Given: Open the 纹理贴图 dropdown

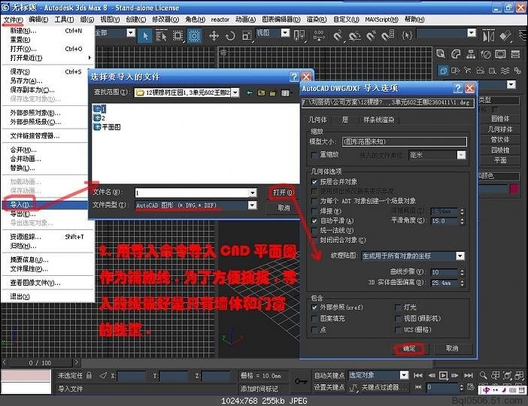Looking at the screenshot, I should [460, 256].
